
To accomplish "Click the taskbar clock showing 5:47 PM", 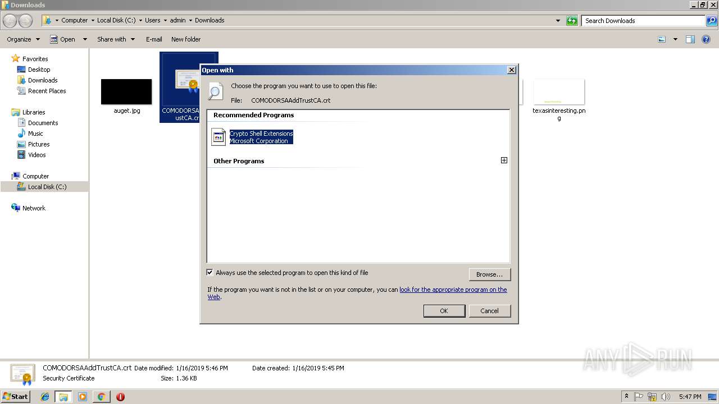I will tap(690, 397).
